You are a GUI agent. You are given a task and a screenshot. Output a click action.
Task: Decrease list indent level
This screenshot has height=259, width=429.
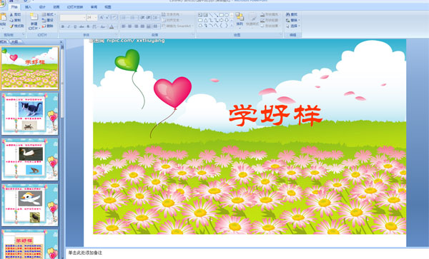click(x=142, y=17)
